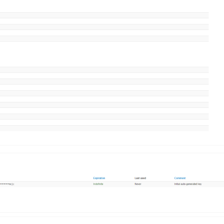The image size is (224, 224).
Task: Select the first shaded row in the top table
Action: pyautogui.click(x=104, y=15)
